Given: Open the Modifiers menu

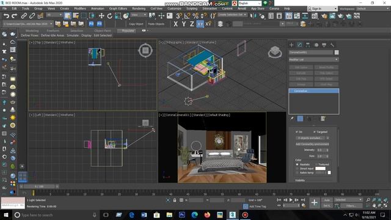Looking at the screenshot, I should click(80, 9).
